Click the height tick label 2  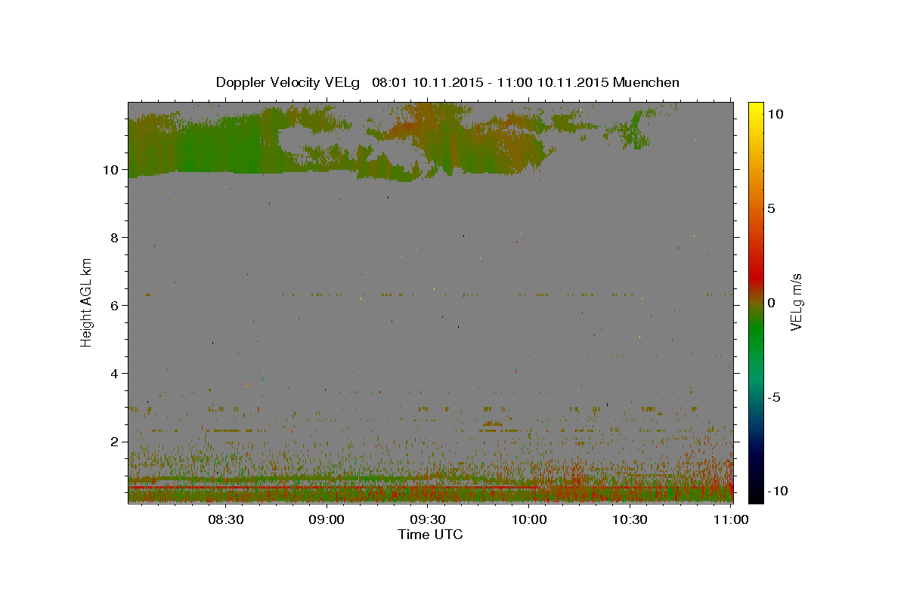116,442
